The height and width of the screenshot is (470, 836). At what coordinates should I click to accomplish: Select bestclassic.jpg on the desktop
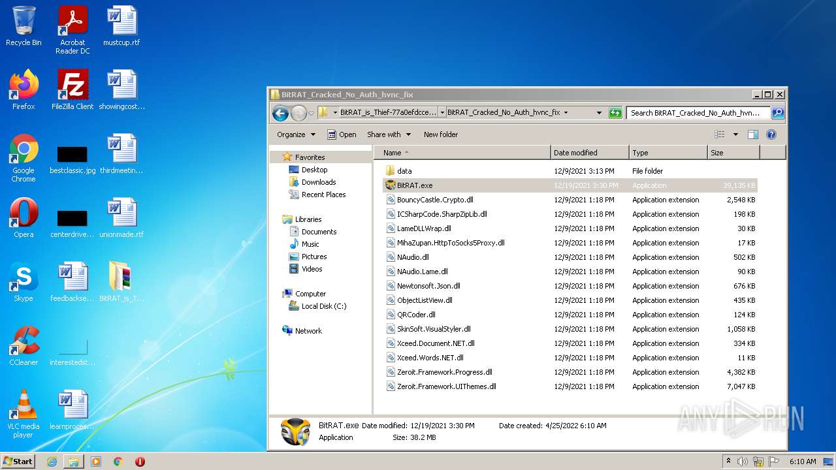point(72,158)
